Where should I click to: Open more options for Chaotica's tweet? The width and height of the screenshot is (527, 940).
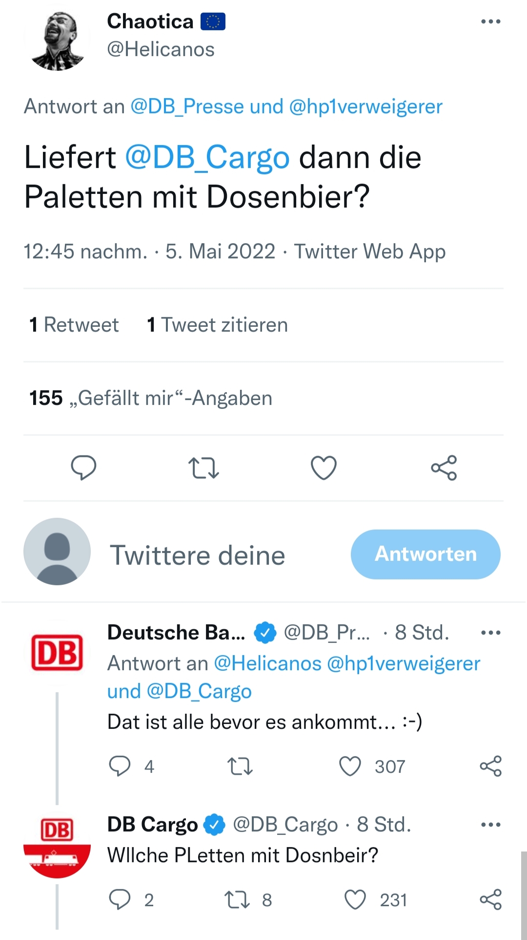point(490,21)
